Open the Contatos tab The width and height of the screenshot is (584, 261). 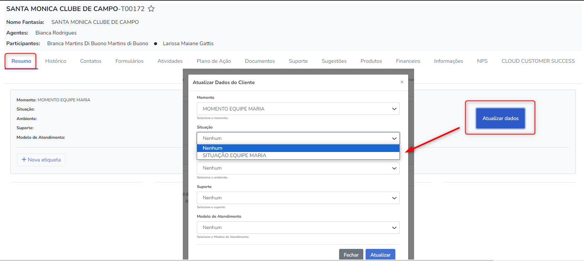click(x=91, y=61)
